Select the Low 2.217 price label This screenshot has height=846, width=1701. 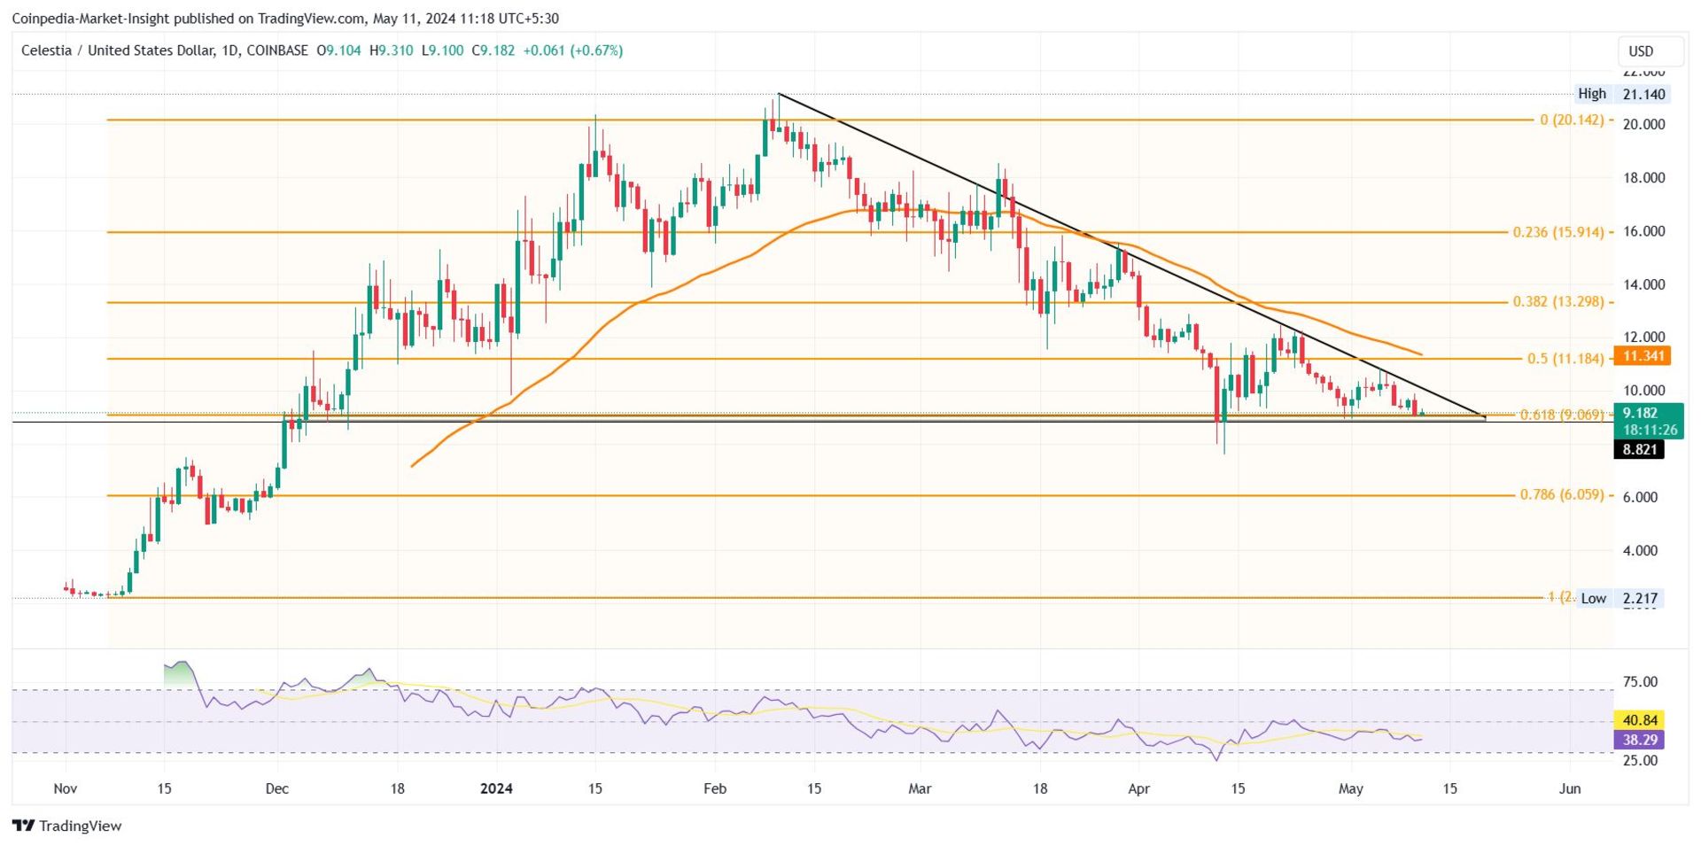click(1620, 598)
